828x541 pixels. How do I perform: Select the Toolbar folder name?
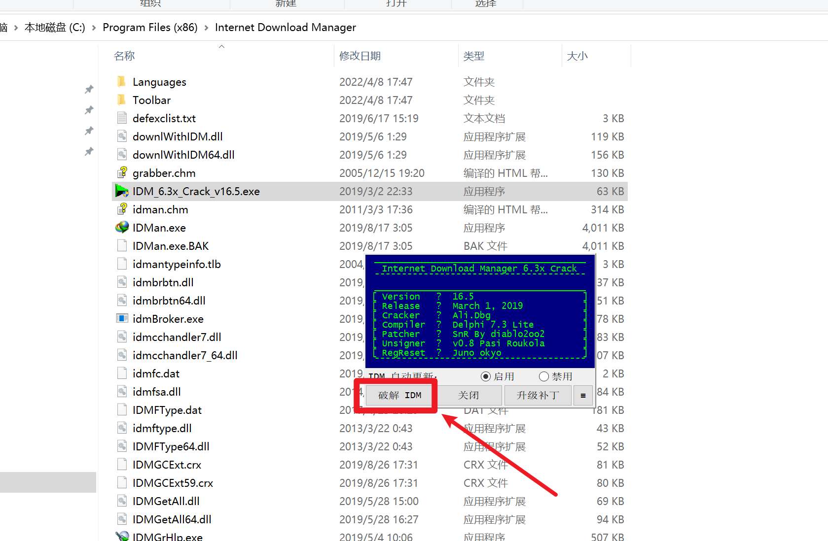[x=151, y=100]
